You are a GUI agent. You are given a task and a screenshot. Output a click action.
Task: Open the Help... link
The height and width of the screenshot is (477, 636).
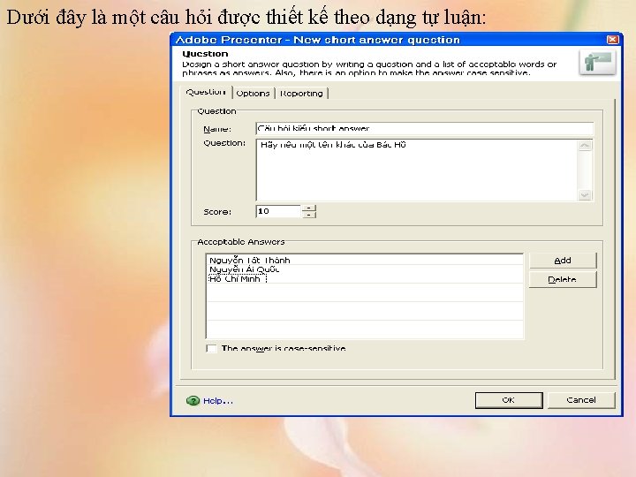tap(218, 401)
